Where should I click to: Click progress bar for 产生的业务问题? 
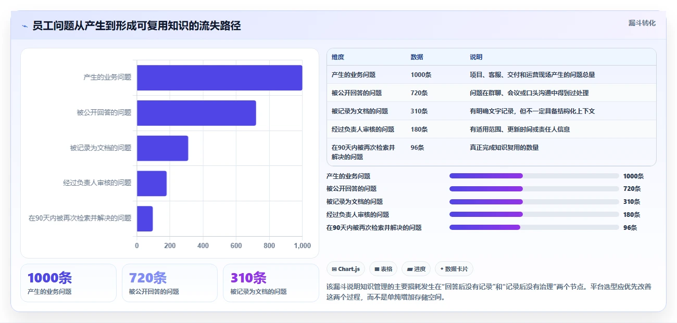click(x=534, y=176)
